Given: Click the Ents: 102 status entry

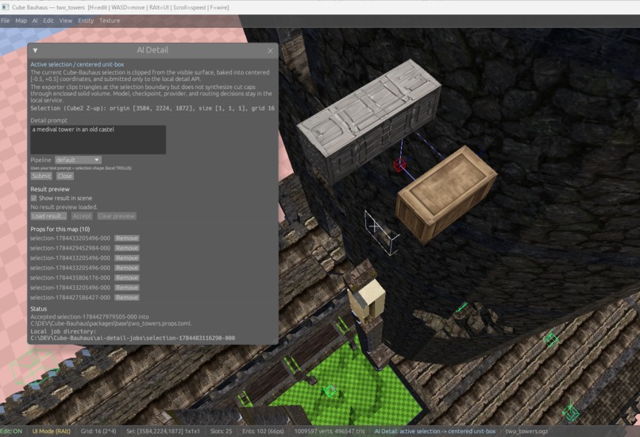Looking at the screenshot, I should pyautogui.click(x=263, y=431).
